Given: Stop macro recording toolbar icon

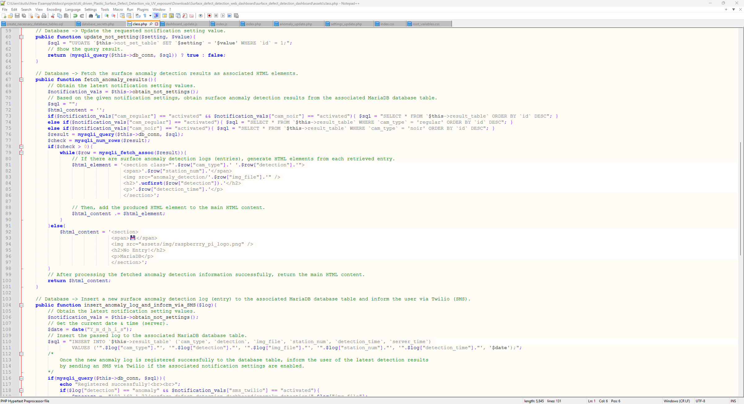Looking at the screenshot, I should point(216,16).
